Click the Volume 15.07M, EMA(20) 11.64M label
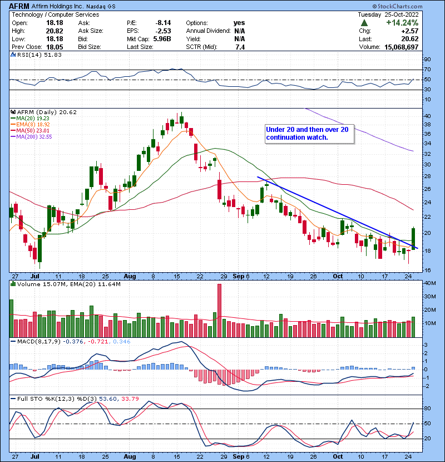This screenshot has width=445, height=462. (68, 284)
